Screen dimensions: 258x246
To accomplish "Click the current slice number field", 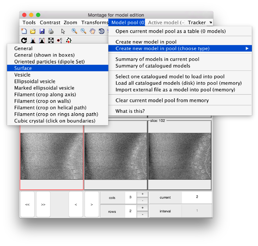I will tap(197, 197).
